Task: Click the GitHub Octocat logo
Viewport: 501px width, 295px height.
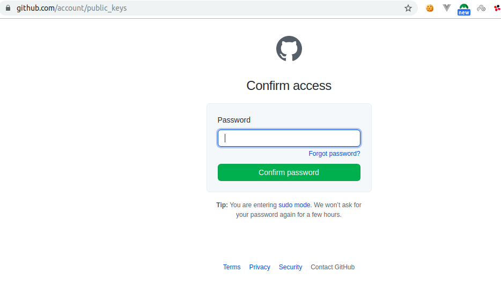Action: point(289,49)
